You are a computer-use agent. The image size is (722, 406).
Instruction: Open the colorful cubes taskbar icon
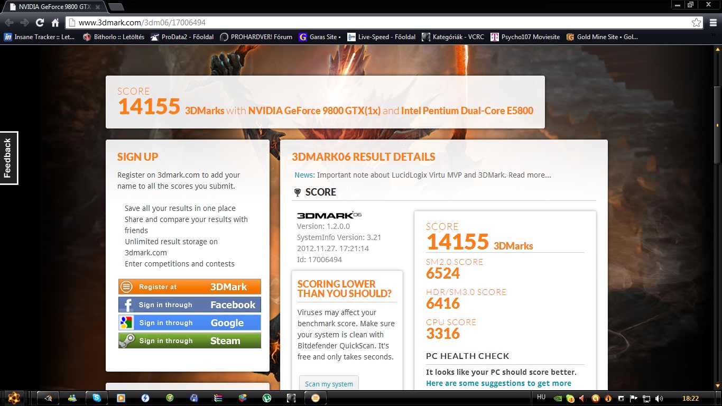point(243,398)
